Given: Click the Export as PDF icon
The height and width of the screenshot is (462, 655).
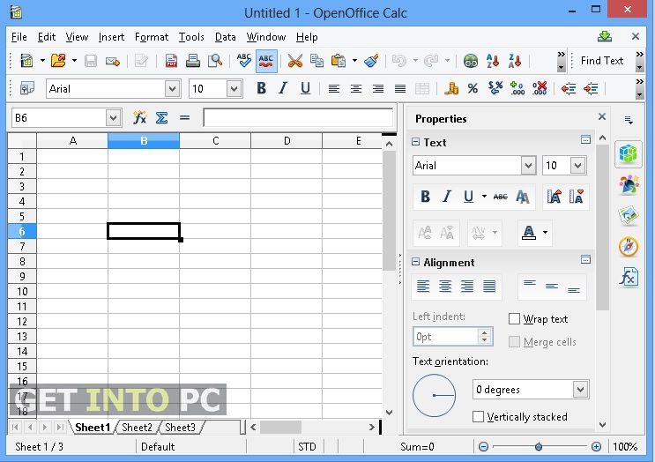Looking at the screenshot, I should click(171, 61).
